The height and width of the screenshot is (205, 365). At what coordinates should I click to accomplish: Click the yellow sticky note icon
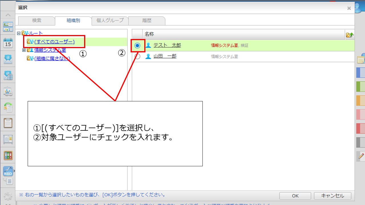pos(361,60)
